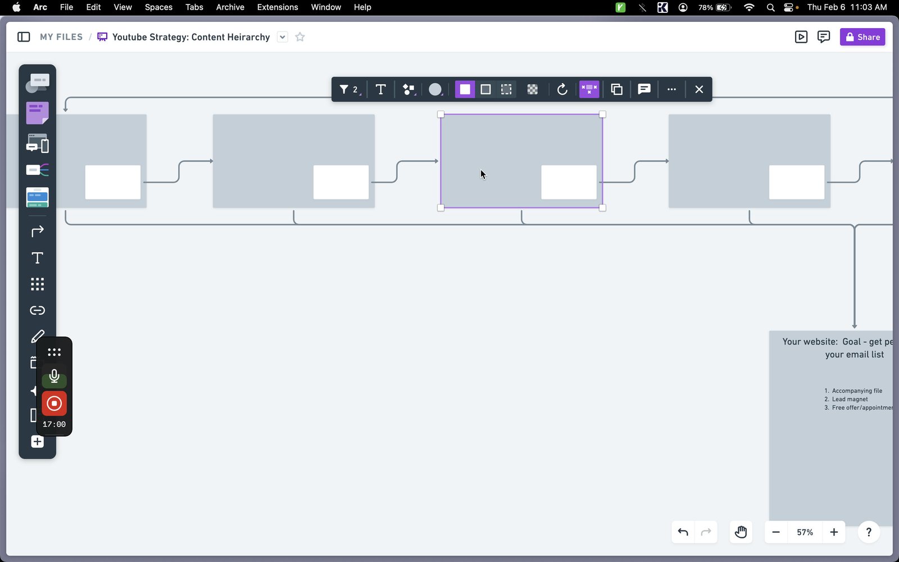899x562 pixels.
Task: Click the rotate icon in the toolbar
Action: [x=562, y=89]
